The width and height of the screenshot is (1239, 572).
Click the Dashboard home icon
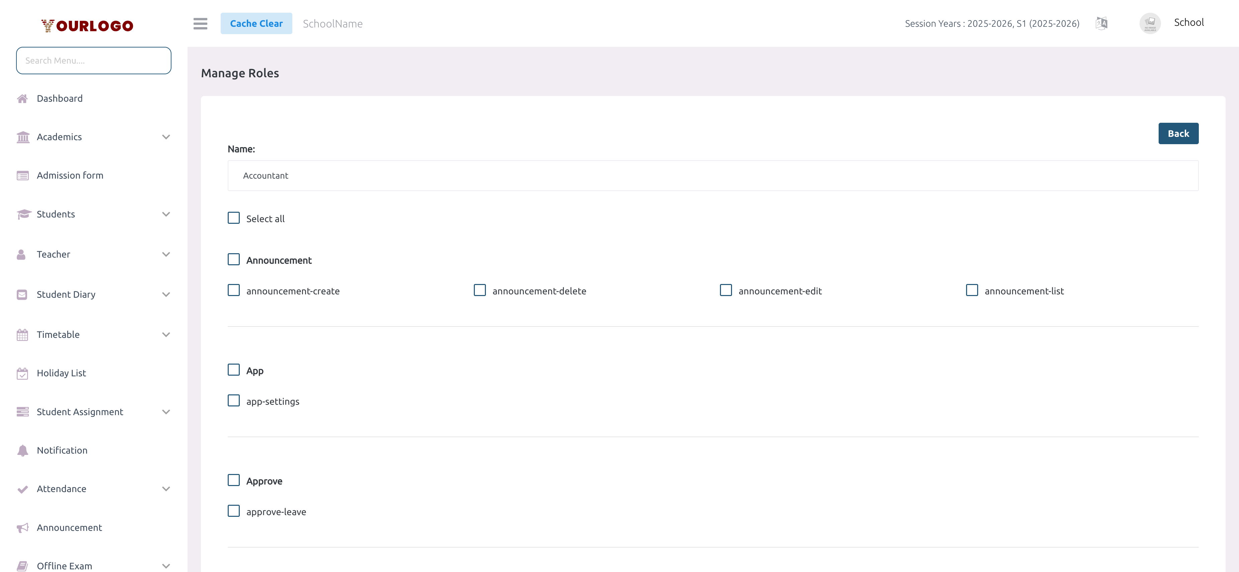click(x=23, y=98)
